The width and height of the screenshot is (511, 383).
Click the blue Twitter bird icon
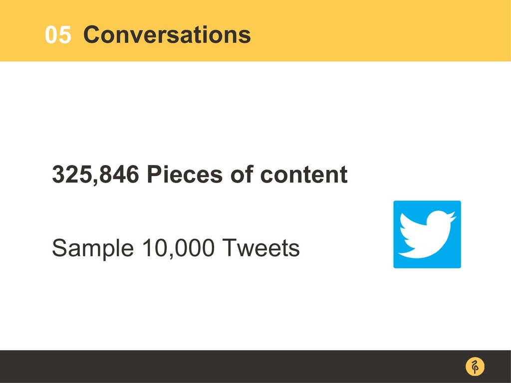coord(427,234)
